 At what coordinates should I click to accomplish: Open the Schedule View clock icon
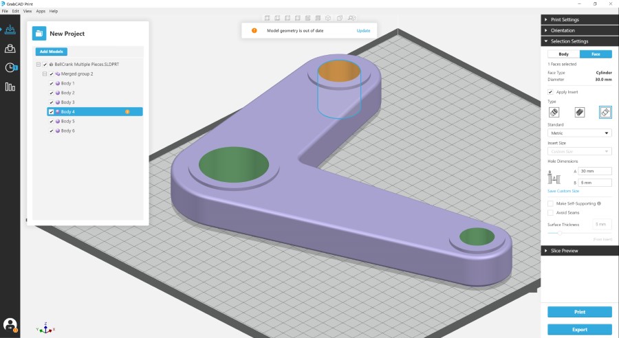pos(10,67)
